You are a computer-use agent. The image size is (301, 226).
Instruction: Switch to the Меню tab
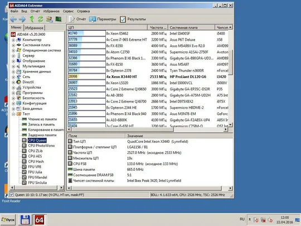[x=16, y=27]
